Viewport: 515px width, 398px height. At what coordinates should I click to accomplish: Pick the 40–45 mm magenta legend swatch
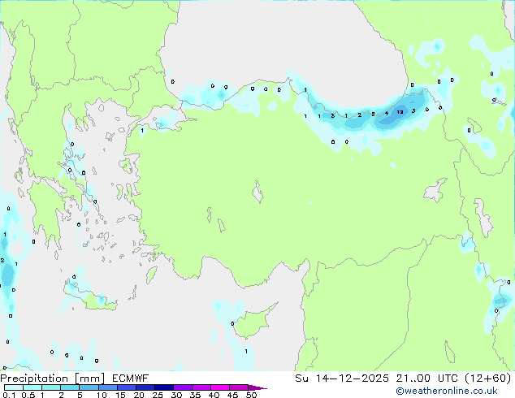[x=220, y=387]
